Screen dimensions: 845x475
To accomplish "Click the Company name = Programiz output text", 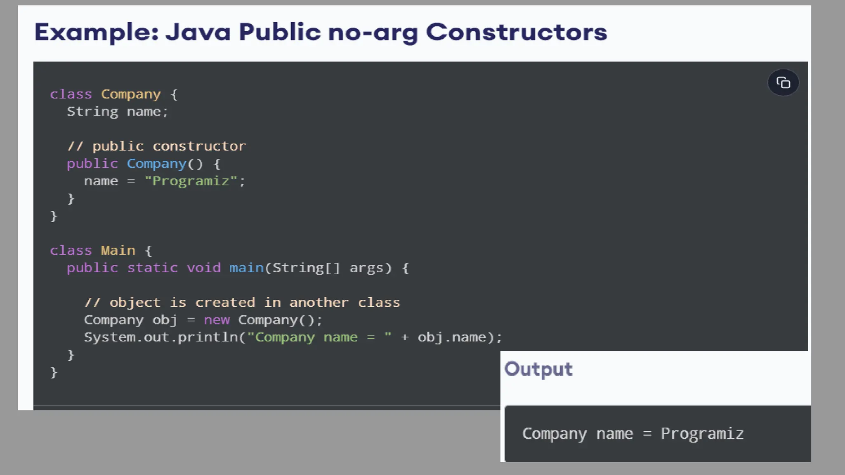I will (x=633, y=434).
